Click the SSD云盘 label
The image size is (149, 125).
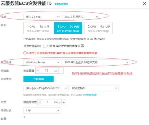pyautogui.click(x=29, y=71)
